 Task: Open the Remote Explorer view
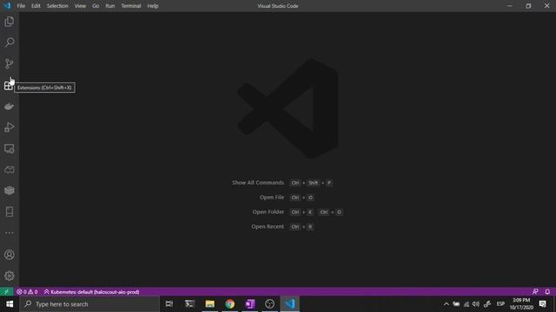click(10, 148)
